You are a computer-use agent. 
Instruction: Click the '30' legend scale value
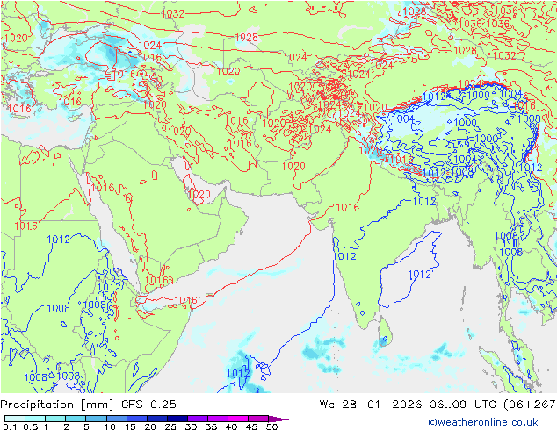191,426
